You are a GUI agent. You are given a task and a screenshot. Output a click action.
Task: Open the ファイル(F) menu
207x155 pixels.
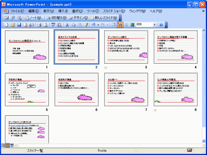pos(17,11)
